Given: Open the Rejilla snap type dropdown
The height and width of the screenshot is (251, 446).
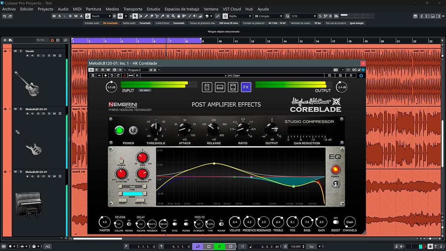Looking at the screenshot, I should (x=240, y=16).
